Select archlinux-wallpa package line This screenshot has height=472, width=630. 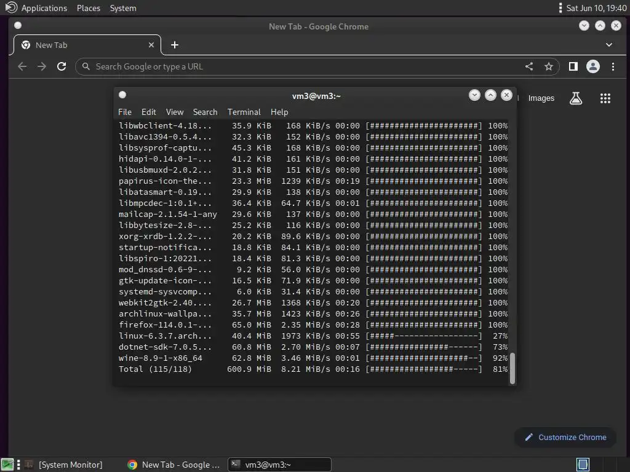(x=313, y=314)
